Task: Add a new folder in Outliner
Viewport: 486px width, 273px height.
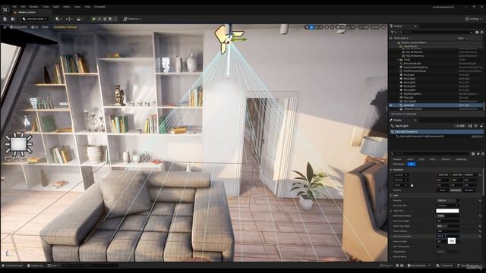Action: tap(477, 32)
